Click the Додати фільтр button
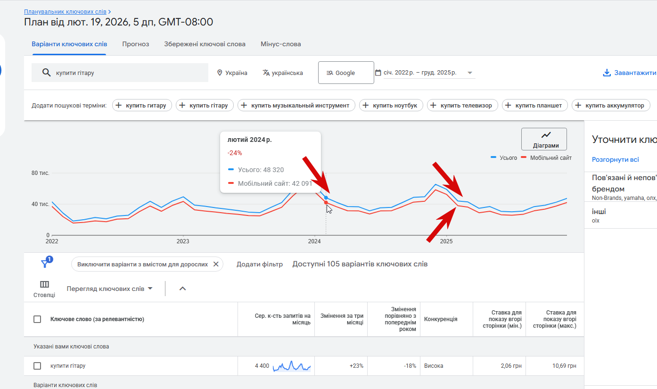This screenshot has width=657, height=389. [259, 264]
